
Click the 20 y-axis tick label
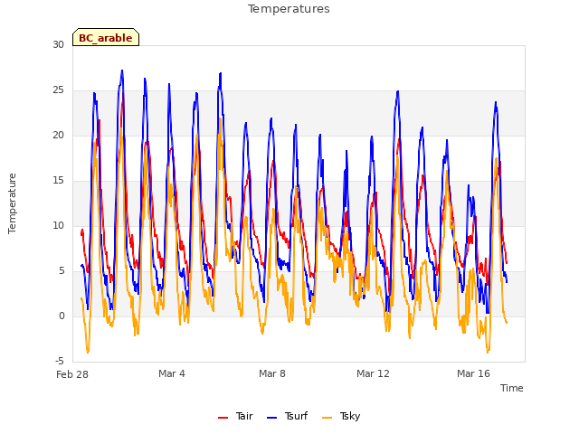58,135
